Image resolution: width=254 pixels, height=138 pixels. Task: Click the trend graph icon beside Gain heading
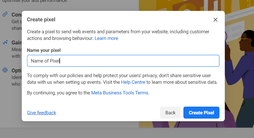click(x=5, y=42)
